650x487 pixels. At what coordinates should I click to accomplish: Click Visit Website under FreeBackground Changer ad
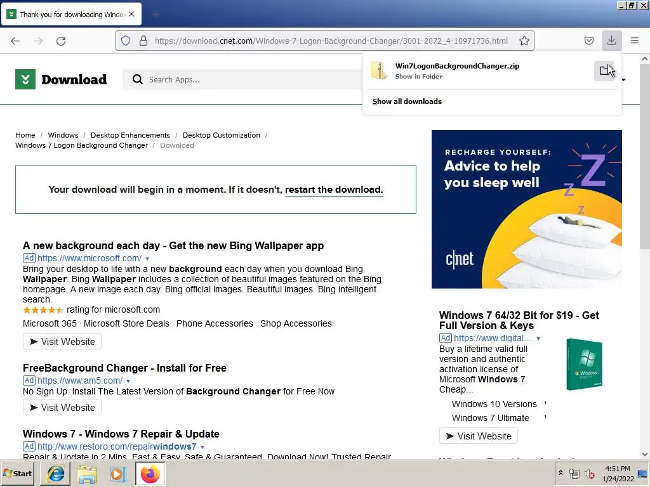click(x=62, y=408)
